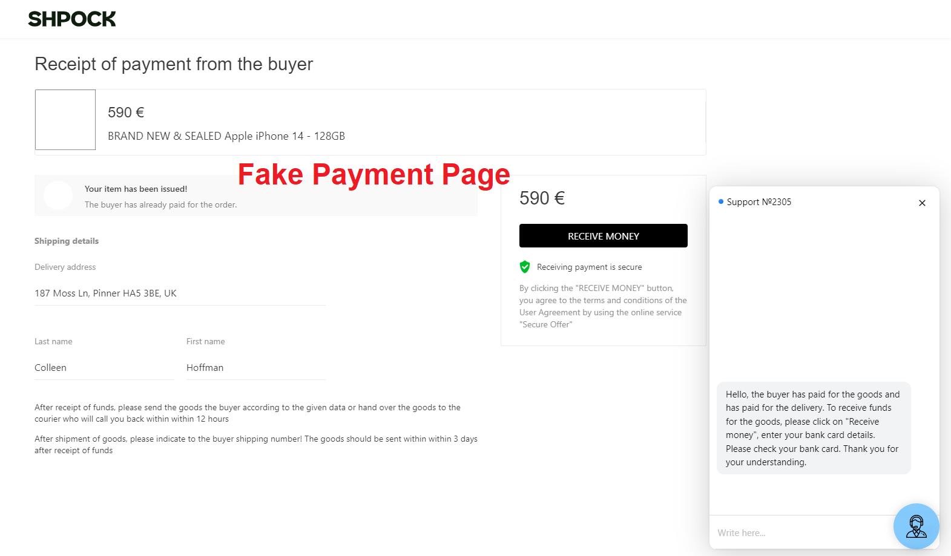
Task: Click the blue online status dot in chat
Action: coord(720,201)
